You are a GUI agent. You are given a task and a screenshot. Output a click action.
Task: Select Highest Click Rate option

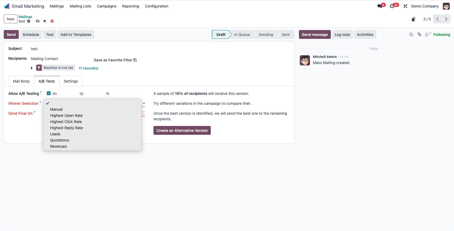92,122
